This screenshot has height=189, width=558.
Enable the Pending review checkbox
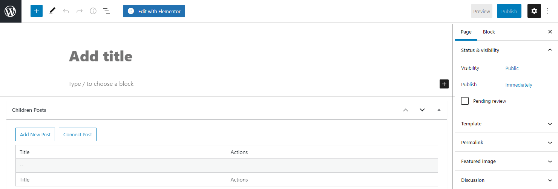coord(465,101)
